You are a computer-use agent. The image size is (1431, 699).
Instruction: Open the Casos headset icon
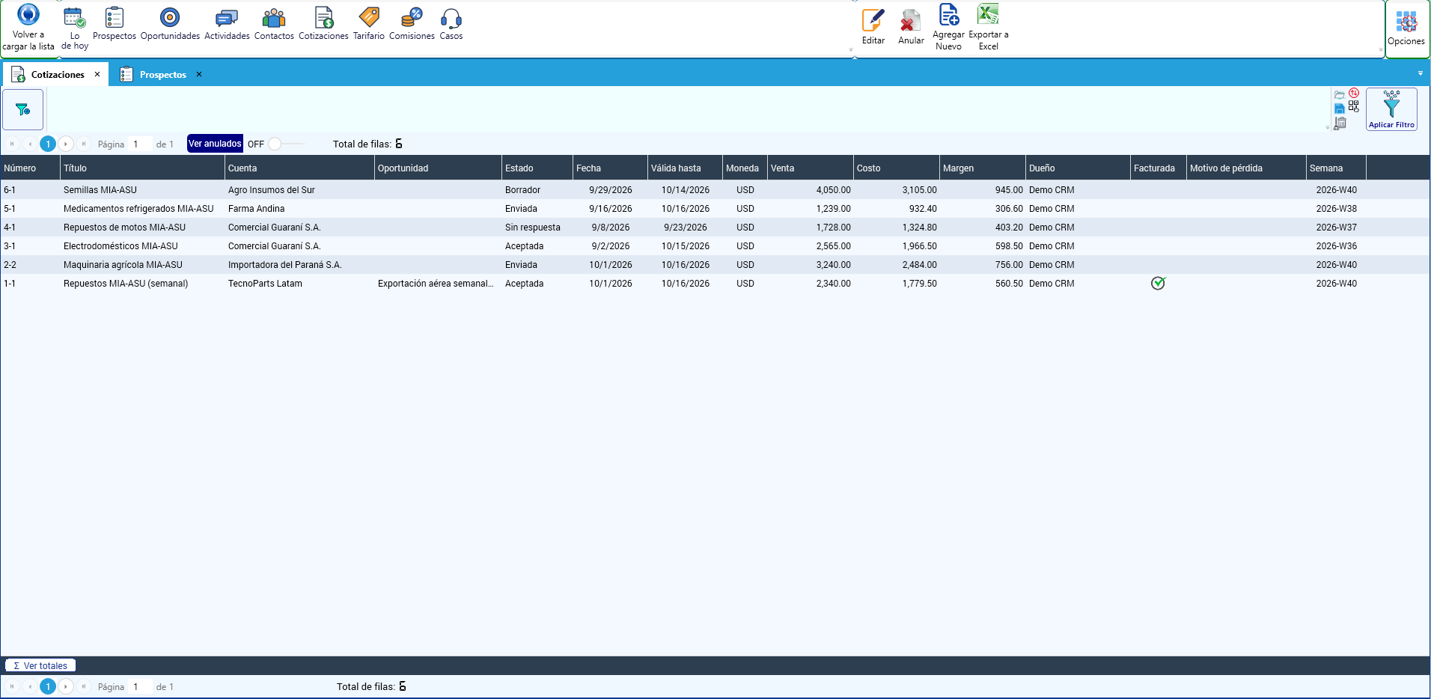point(451,18)
